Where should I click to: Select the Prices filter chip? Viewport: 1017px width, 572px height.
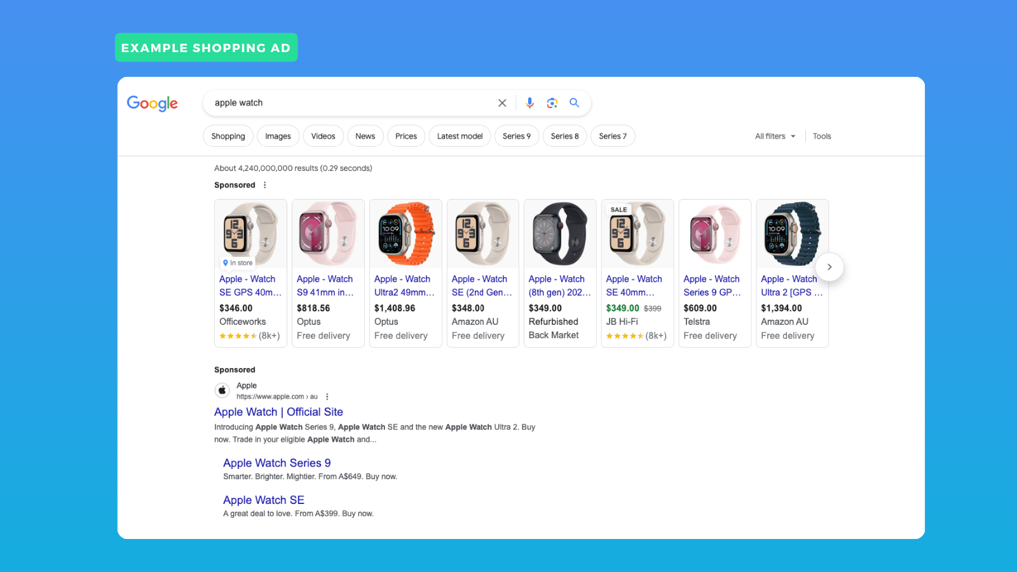pos(406,136)
